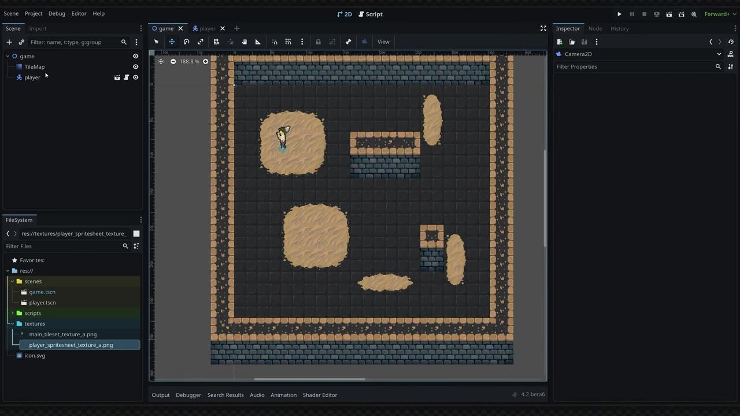Open the View menu in viewport toolbar
This screenshot has width=740, height=416.
click(x=383, y=42)
